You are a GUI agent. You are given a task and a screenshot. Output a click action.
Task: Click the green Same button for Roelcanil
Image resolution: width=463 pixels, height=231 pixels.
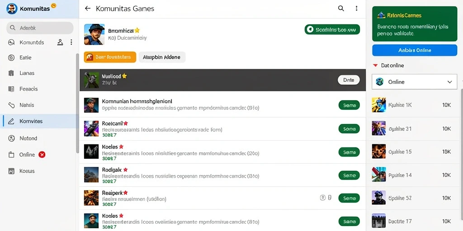click(x=349, y=129)
